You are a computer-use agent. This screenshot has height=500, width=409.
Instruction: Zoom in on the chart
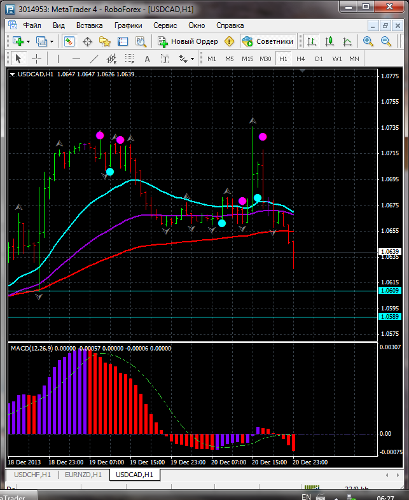click(x=368, y=41)
